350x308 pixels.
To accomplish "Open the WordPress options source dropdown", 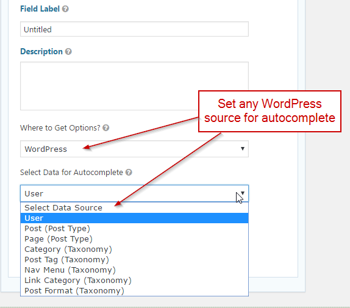I will pos(134,149).
